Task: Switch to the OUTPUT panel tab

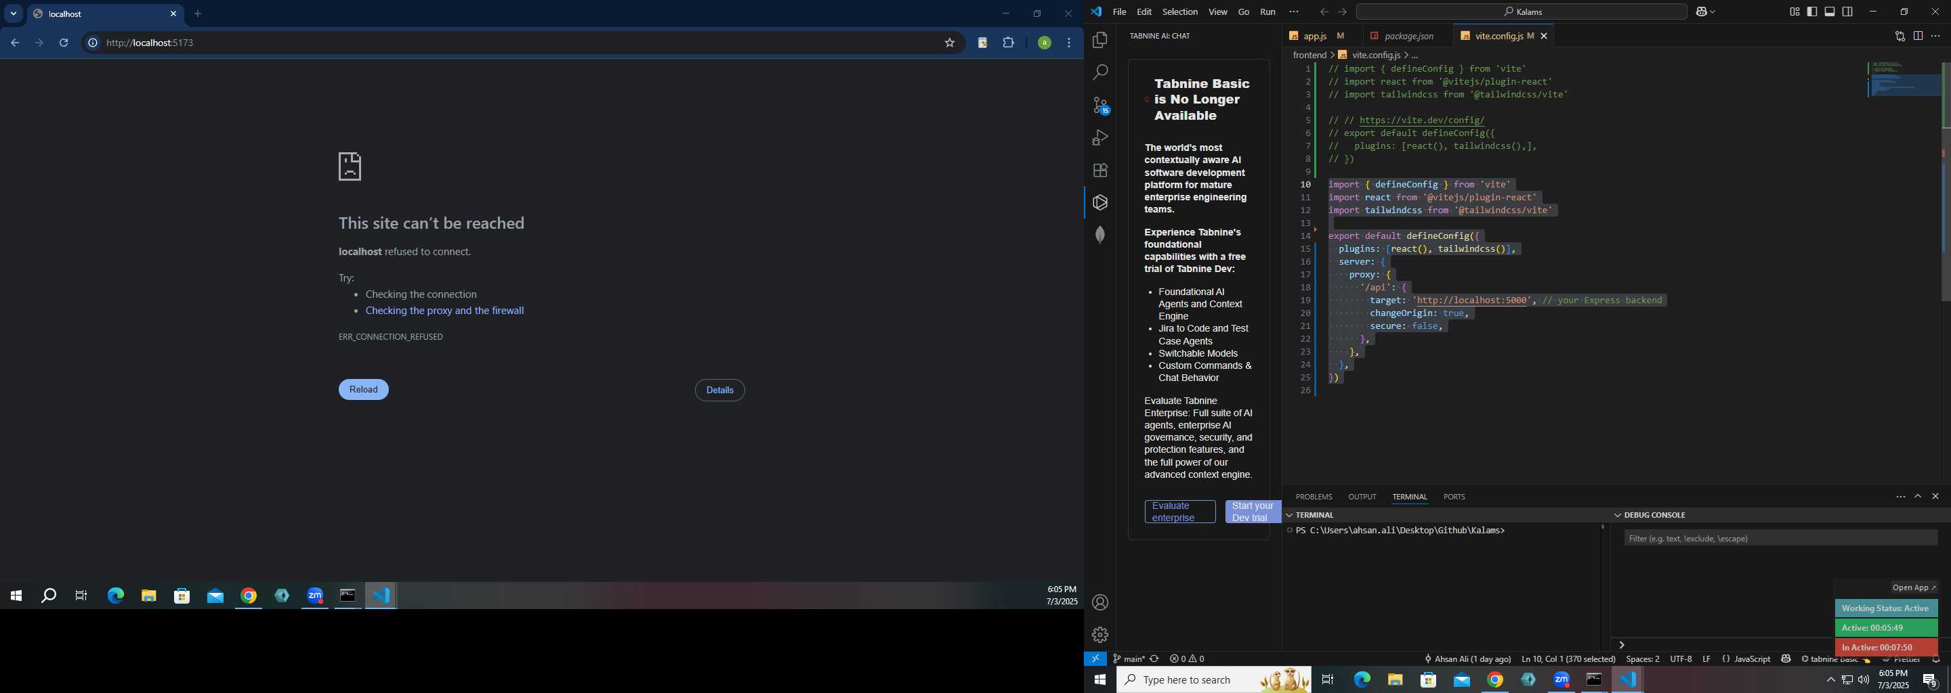Action: [x=1362, y=497]
